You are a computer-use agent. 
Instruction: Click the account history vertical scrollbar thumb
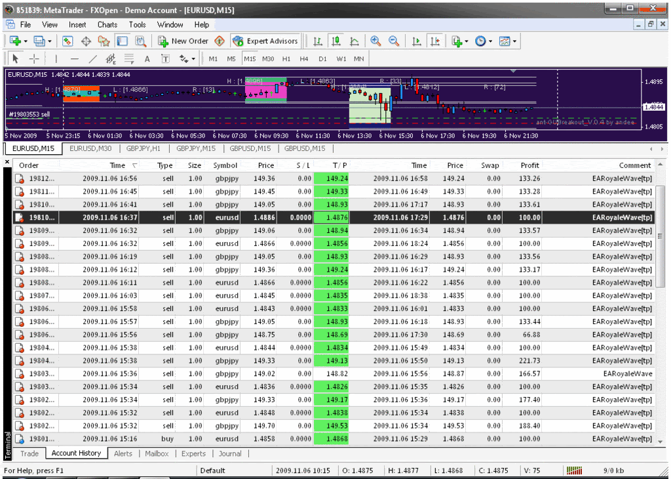click(660, 236)
